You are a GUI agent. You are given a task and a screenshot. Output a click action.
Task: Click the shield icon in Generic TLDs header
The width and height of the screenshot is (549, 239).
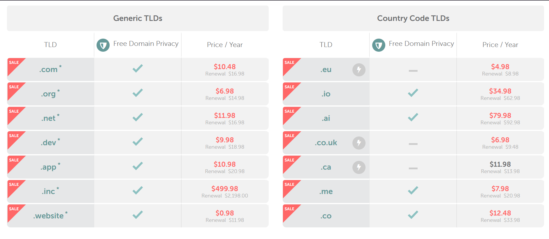click(103, 45)
